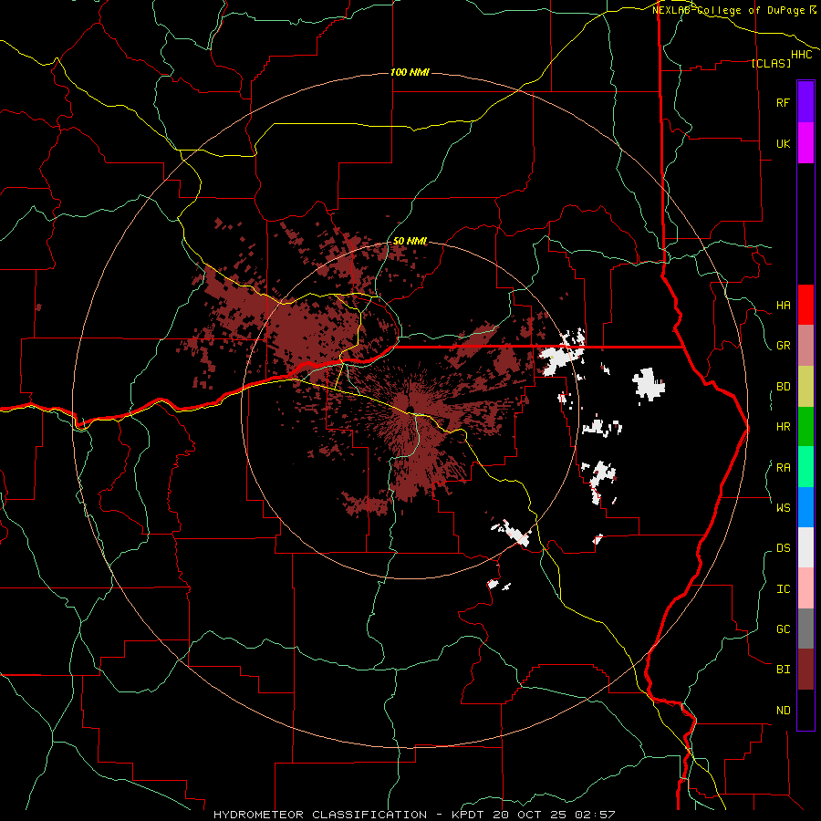
Task: Click the HR green legend swatch
Action: coord(805,427)
